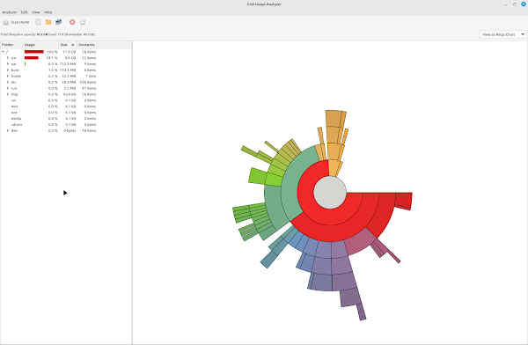Sort by the Size column header
The image size is (528, 345).
pyautogui.click(x=68, y=45)
